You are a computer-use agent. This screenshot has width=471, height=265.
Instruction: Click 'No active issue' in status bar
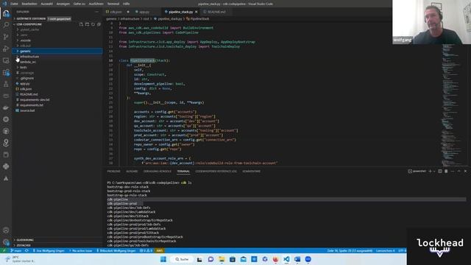(80, 250)
